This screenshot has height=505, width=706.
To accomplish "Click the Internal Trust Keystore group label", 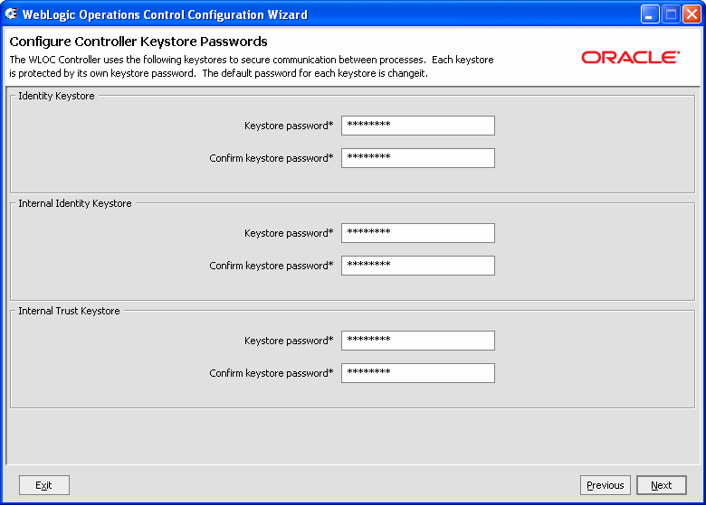I will 69,311.
